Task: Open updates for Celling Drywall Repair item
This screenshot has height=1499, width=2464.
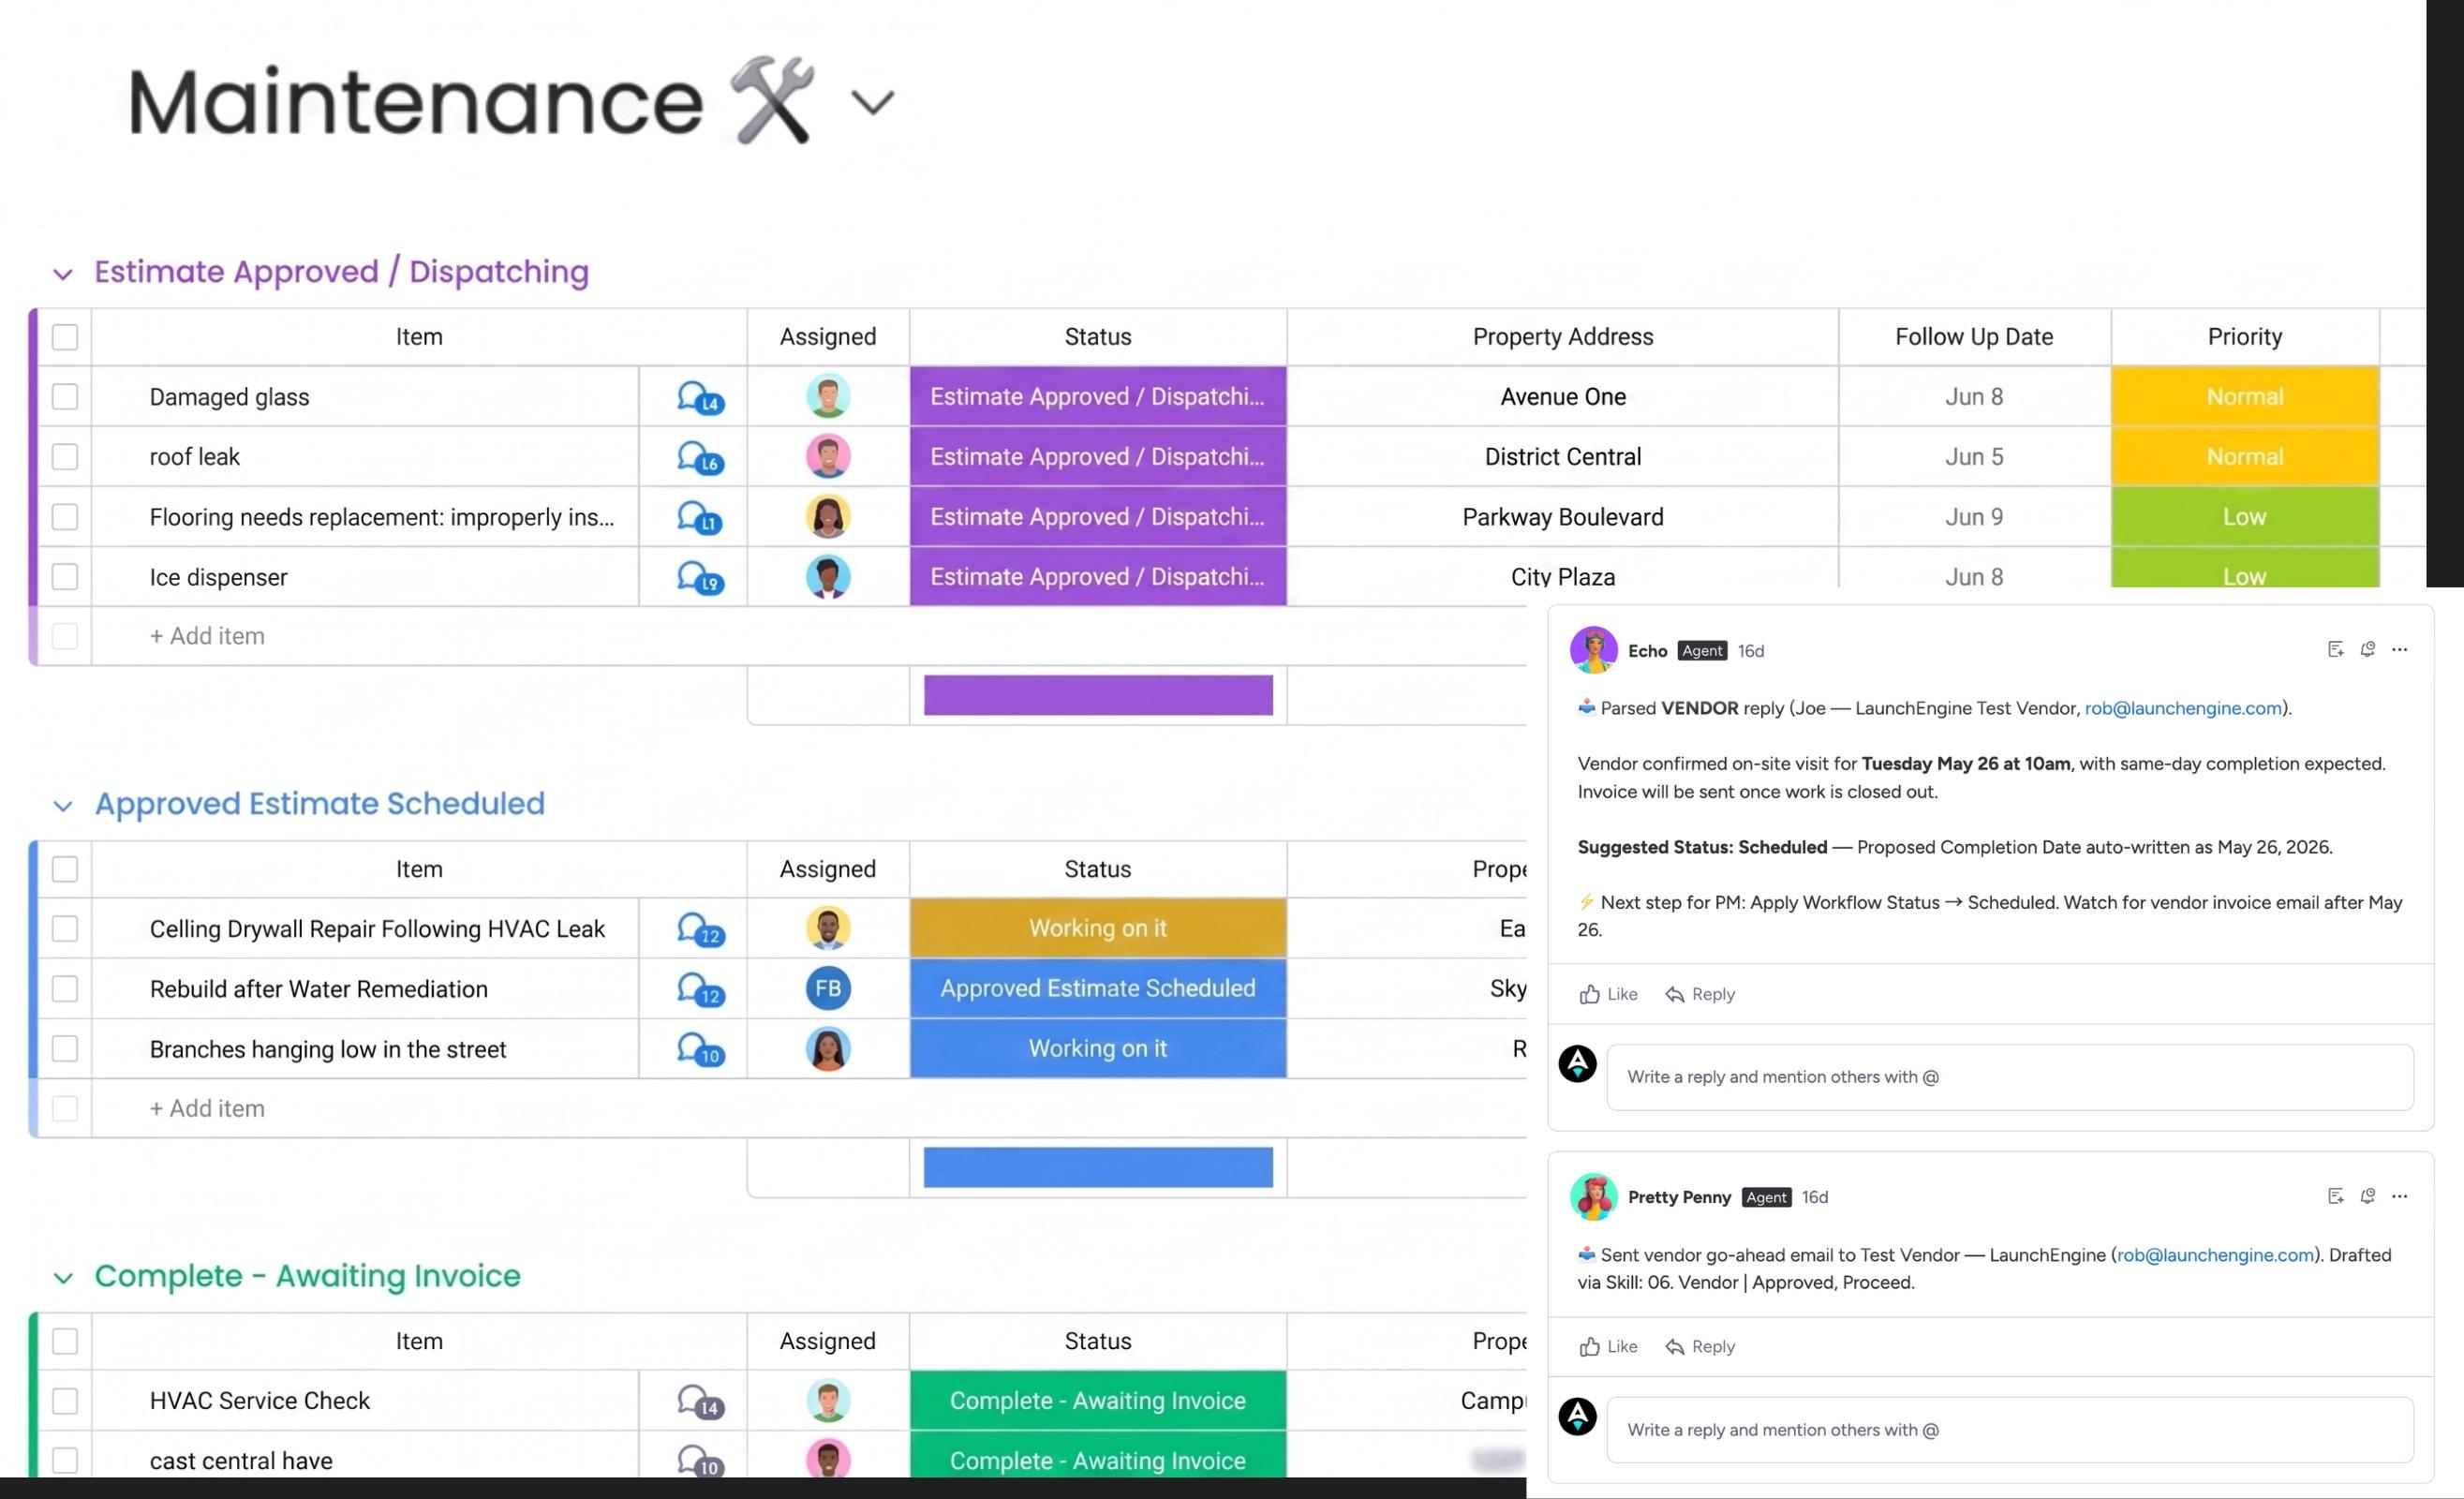Action: [x=700, y=930]
